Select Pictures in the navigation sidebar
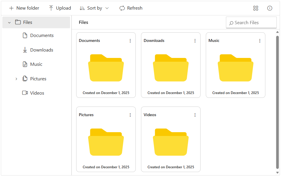 [38, 79]
